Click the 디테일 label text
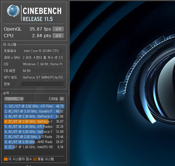 (x=53, y=99)
